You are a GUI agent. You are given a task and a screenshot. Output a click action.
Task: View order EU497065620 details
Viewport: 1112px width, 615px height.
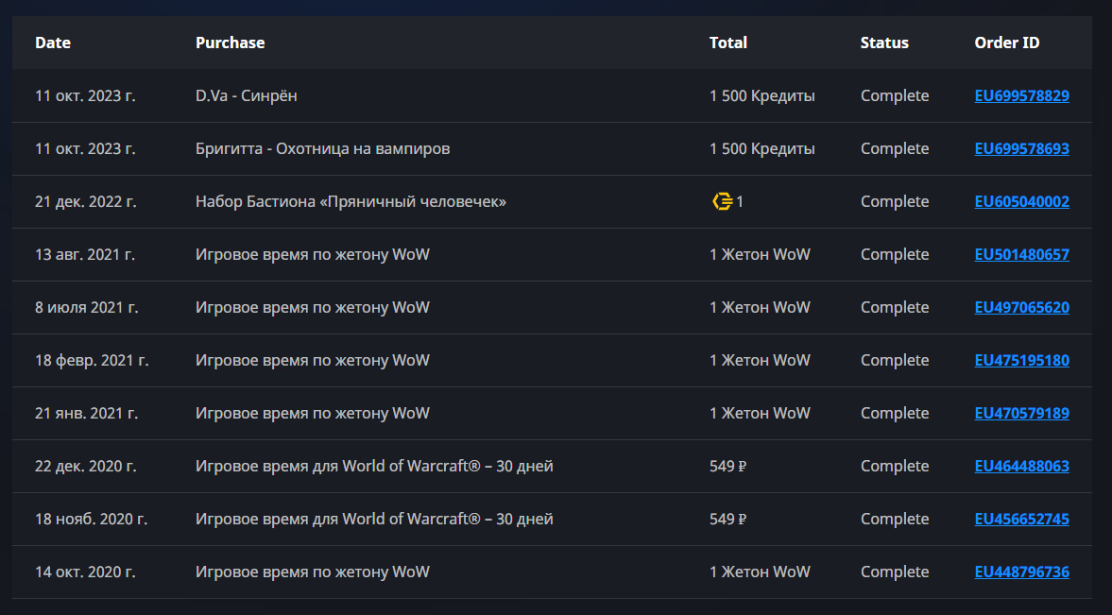[x=1021, y=307]
